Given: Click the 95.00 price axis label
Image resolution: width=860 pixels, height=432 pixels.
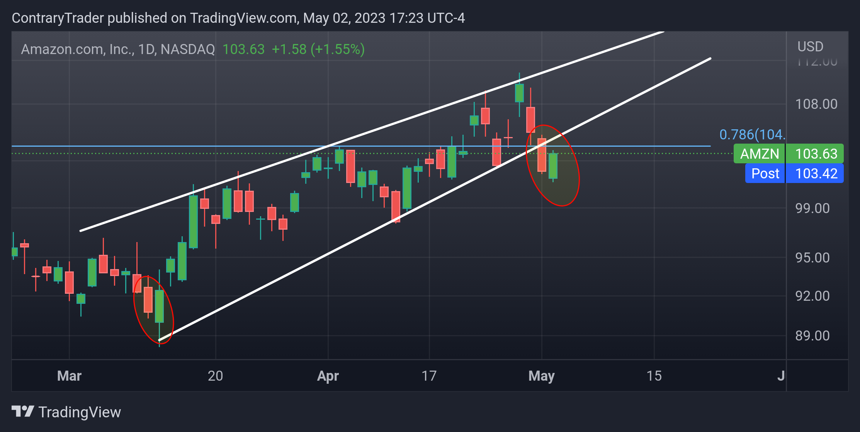Looking at the screenshot, I should [812, 258].
